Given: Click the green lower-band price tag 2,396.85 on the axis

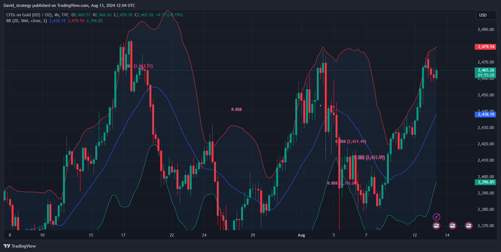Looking at the screenshot, I should (x=485, y=182).
